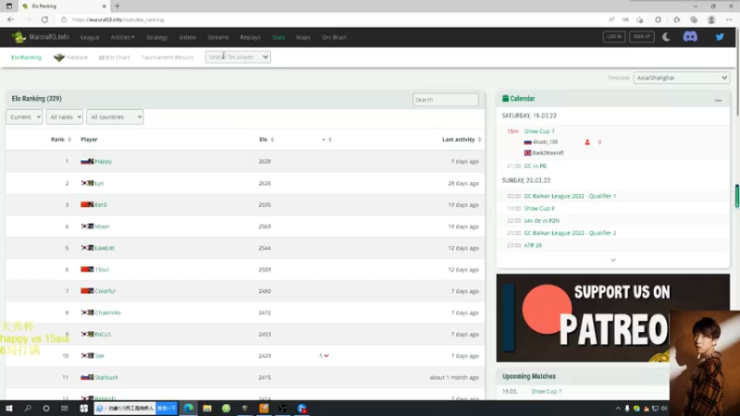Open the orange app on taskbar
Image resolution: width=740 pixels, height=416 pixels.
tap(264, 409)
